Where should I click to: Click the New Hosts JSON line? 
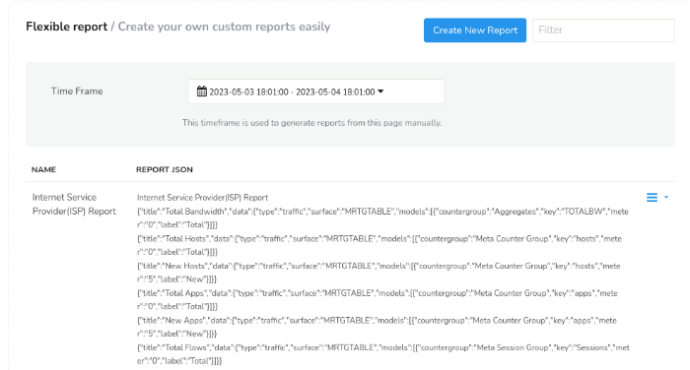[379, 273]
